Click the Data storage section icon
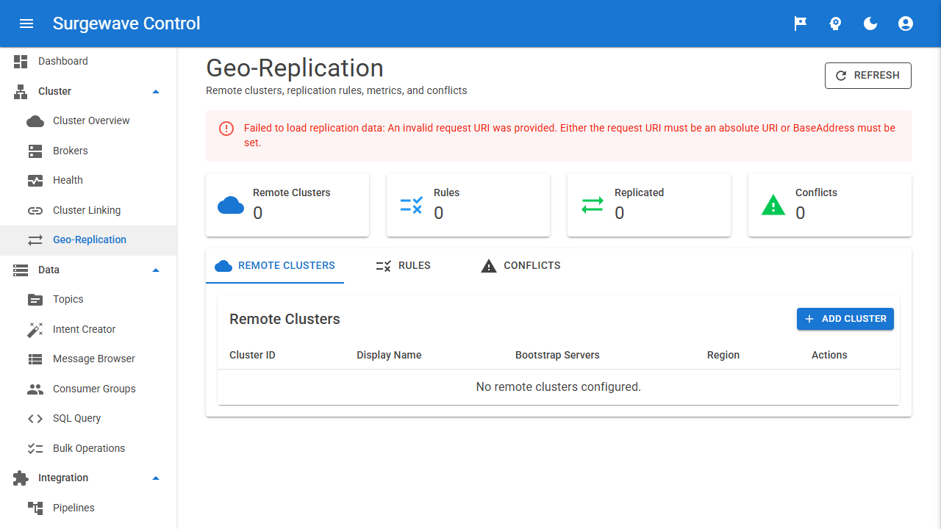 pyautogui.click(x=21, y=270)
